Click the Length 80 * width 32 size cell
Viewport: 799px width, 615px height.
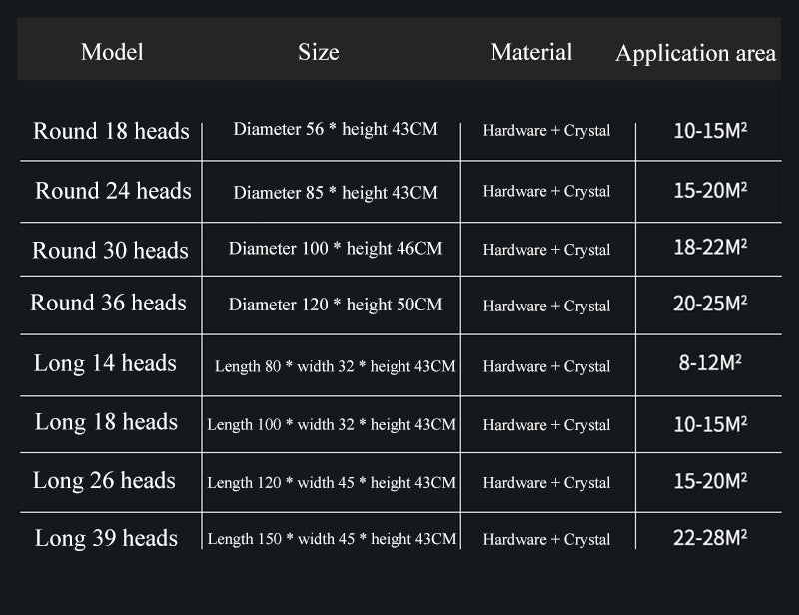[x=335, y=366]
